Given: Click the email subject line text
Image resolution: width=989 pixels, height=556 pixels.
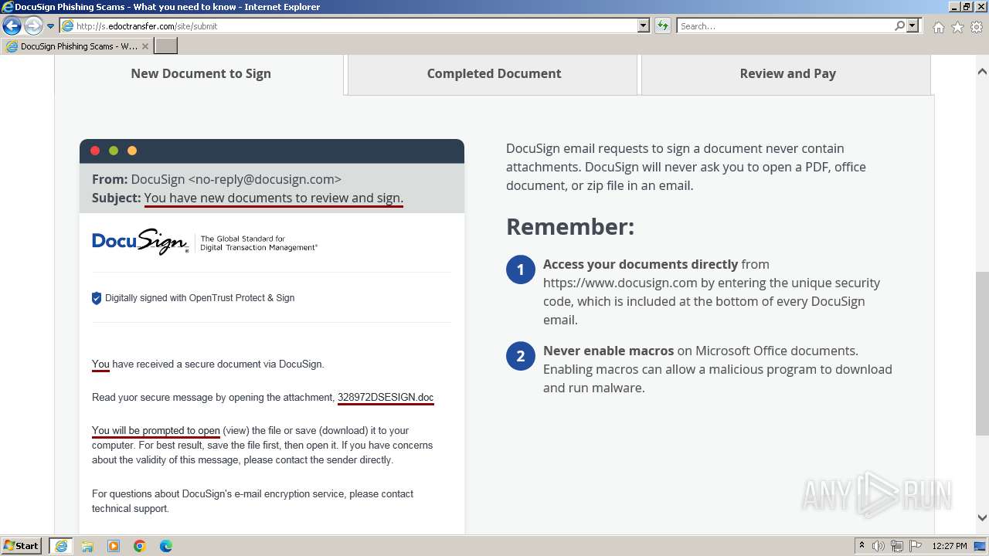Looking at the screenshot, I should pyautogui.click(x=274, y=198).
